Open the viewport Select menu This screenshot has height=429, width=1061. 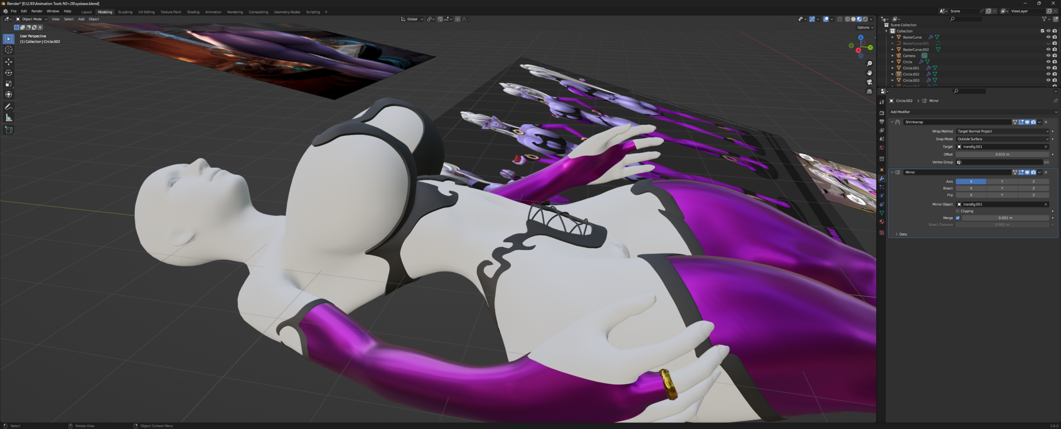pos(69,19)
